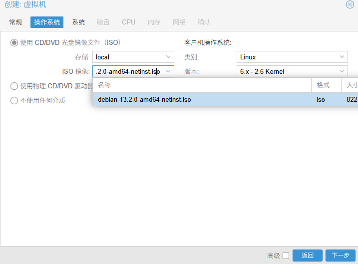
Task: Click the 大小 column header
Action: coord(351,85)
